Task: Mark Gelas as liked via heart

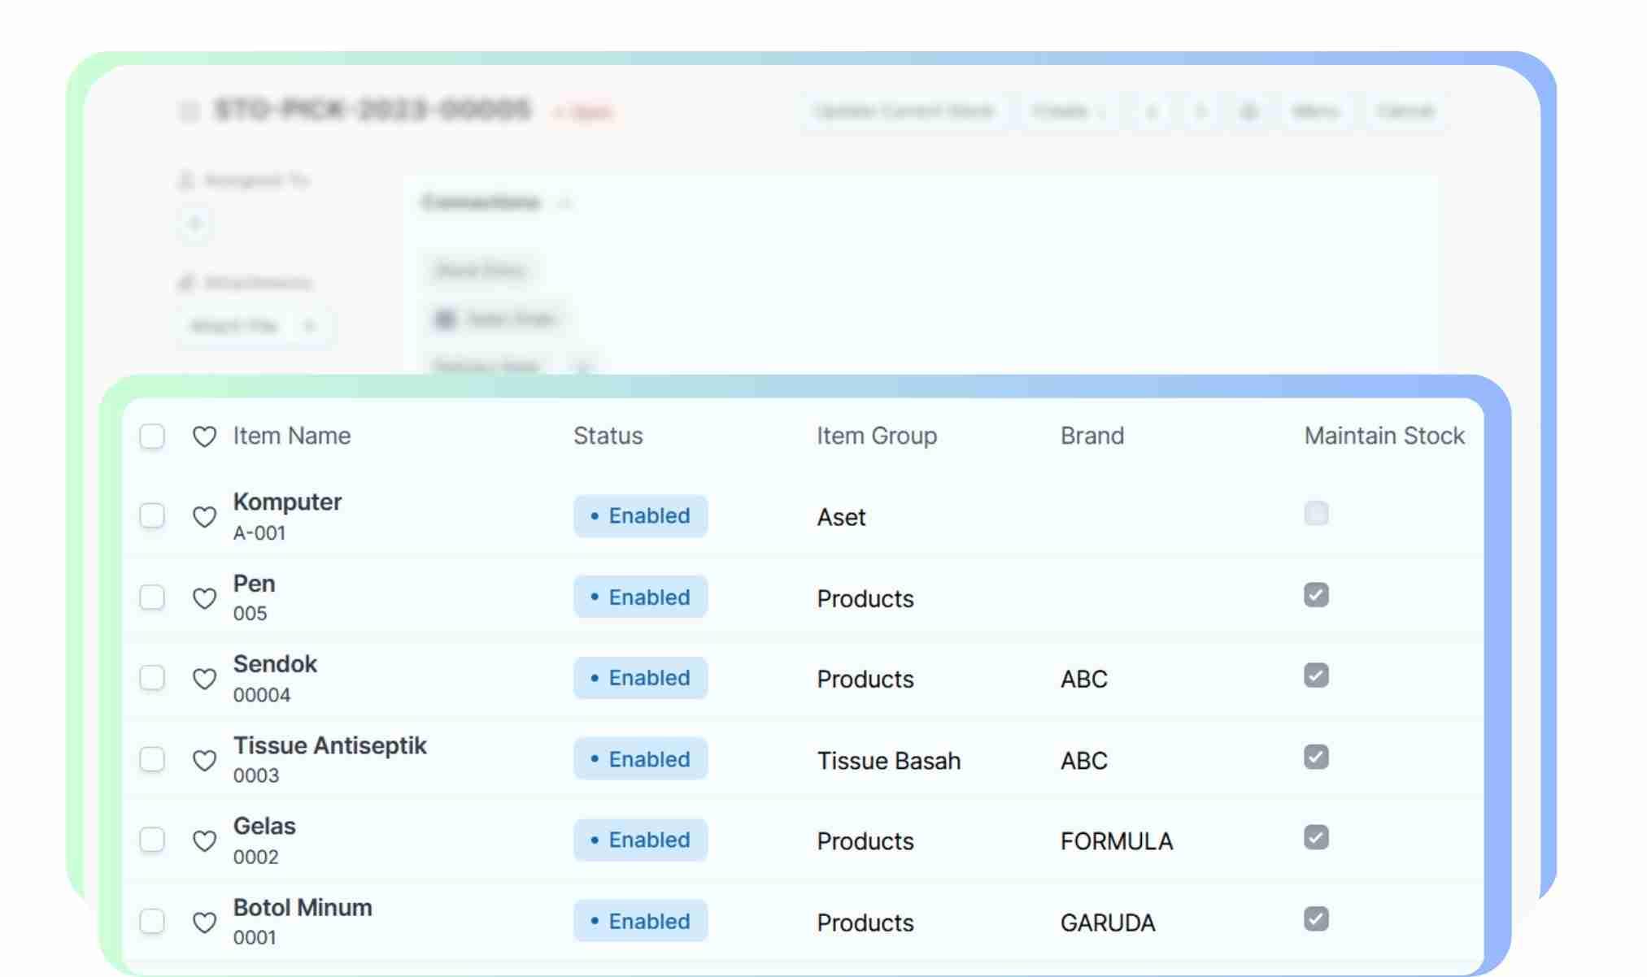Action: pos(204,840)
